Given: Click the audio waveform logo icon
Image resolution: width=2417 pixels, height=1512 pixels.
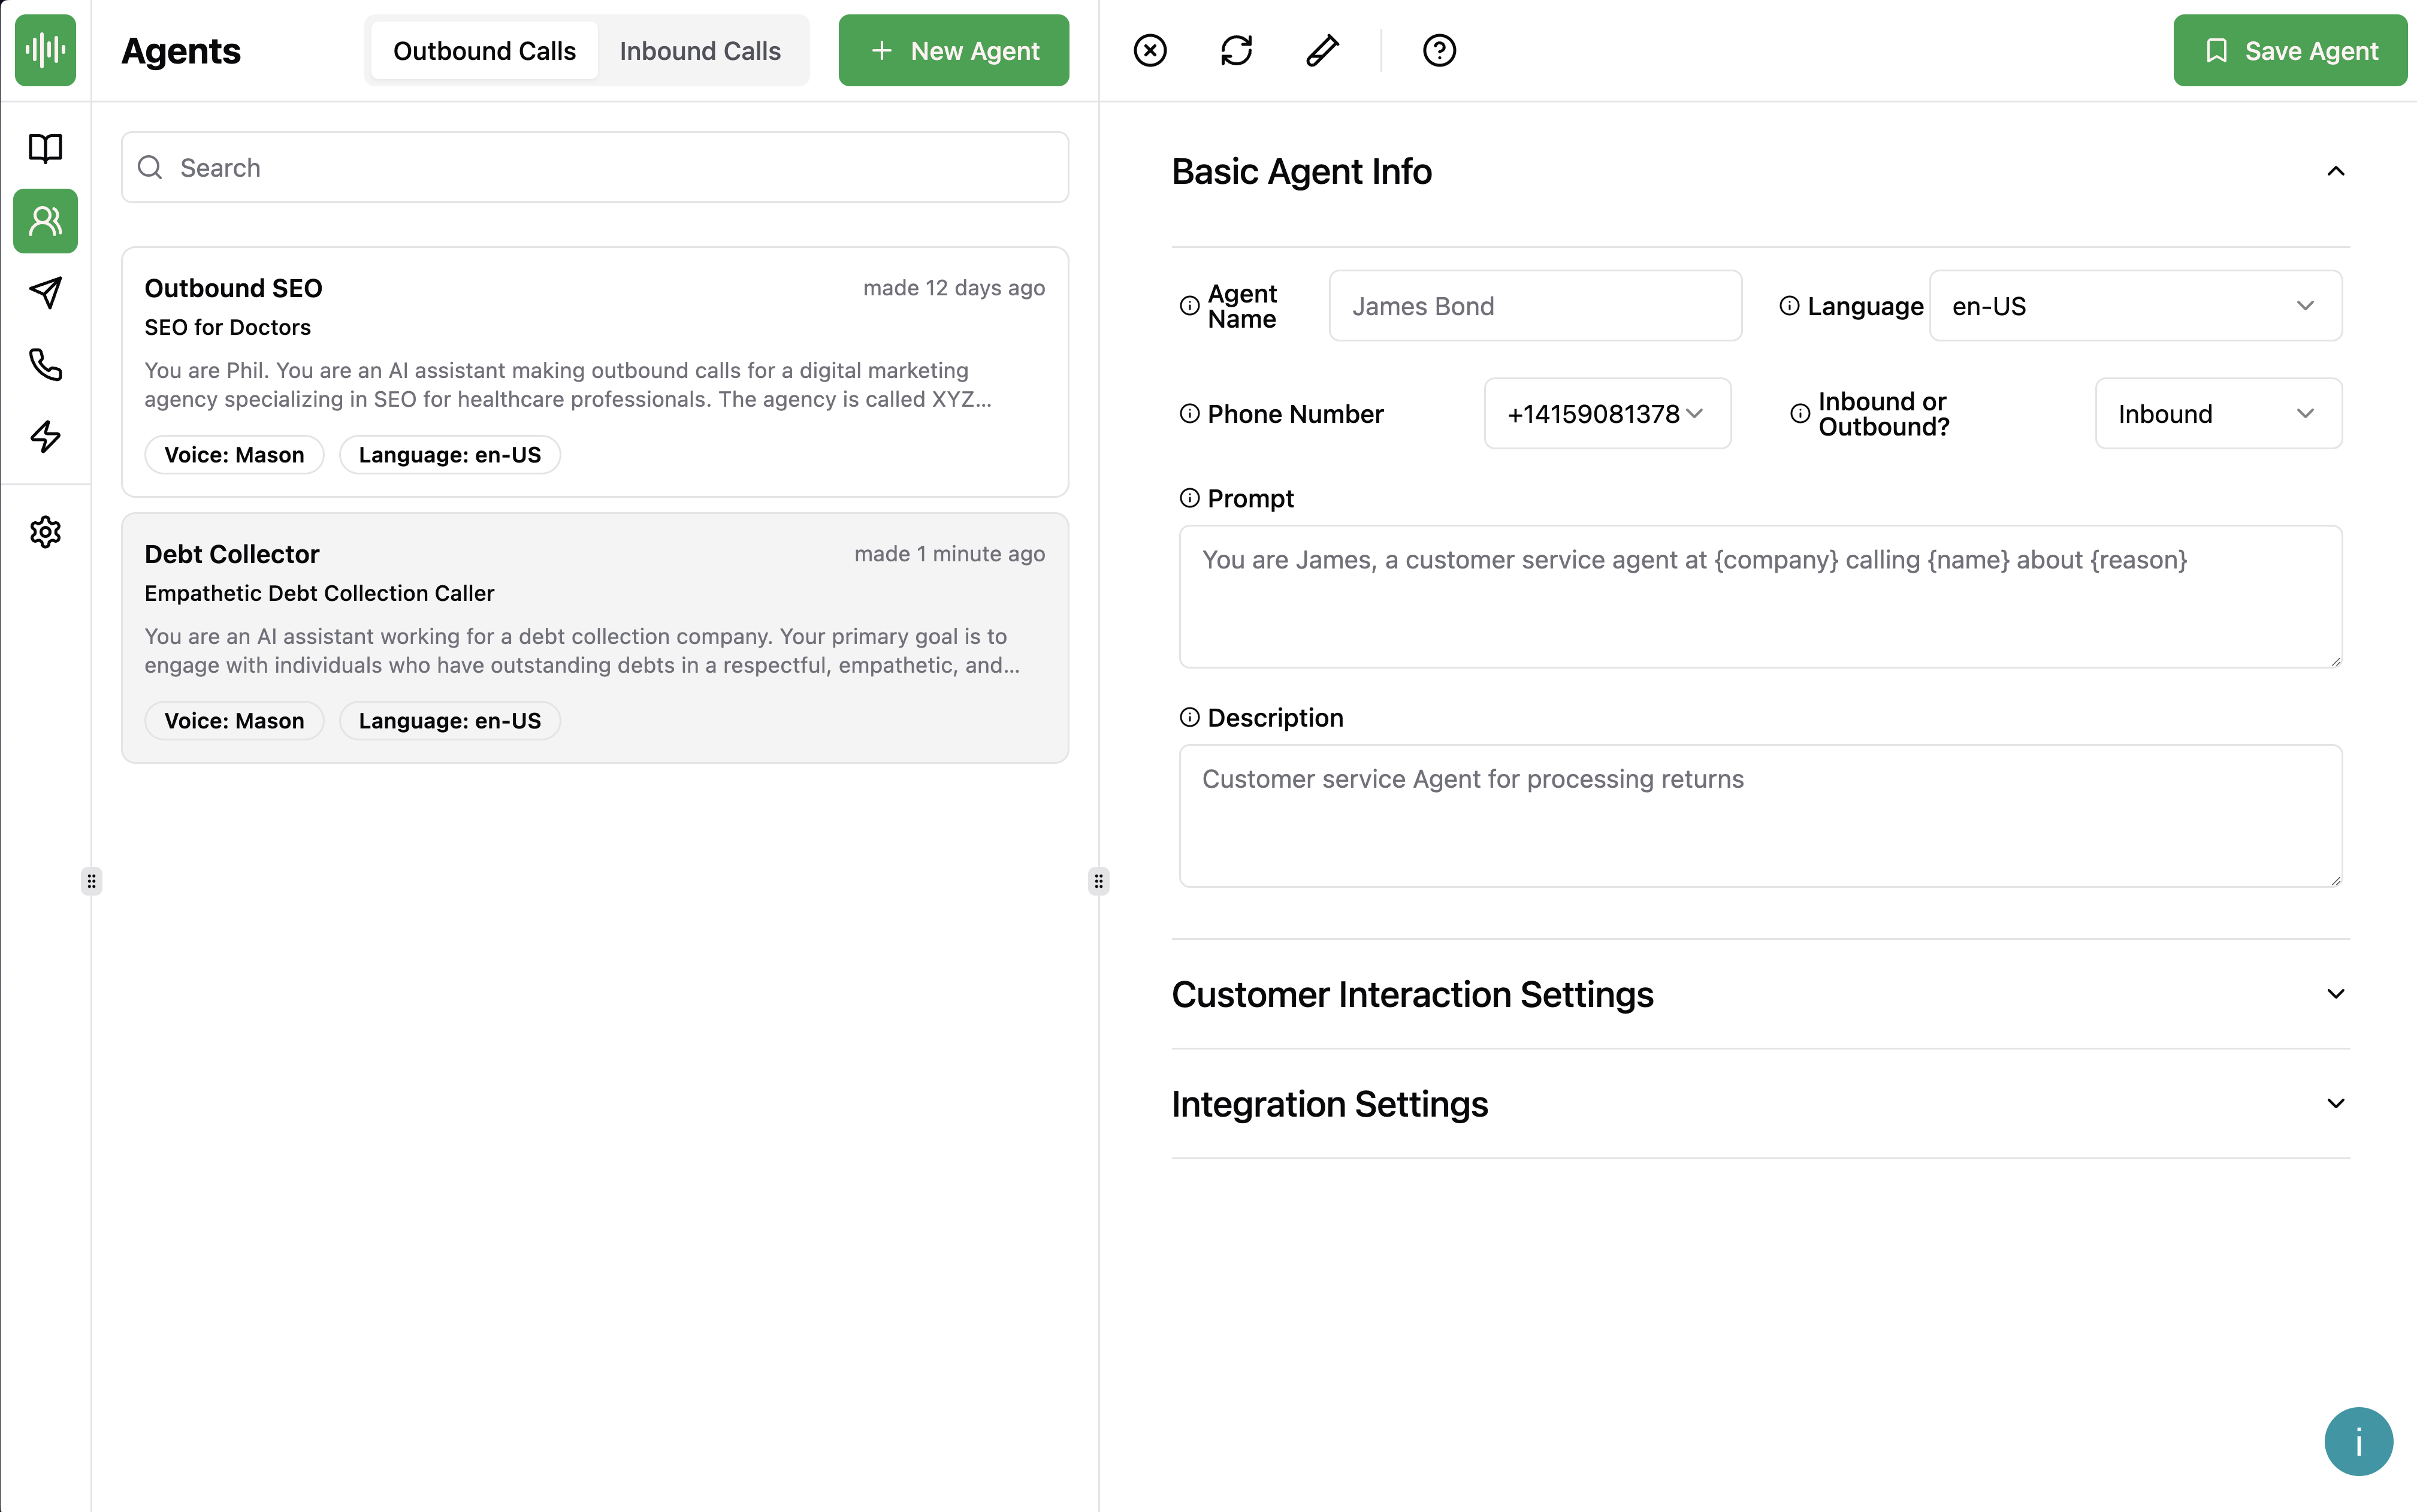Looking at the screenshot, I should (x=45, y=50).
